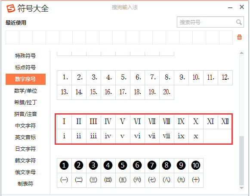This screenshot has width=250, height=196.
Task: Insert black circled number ❼
Action: pos(152,165)
